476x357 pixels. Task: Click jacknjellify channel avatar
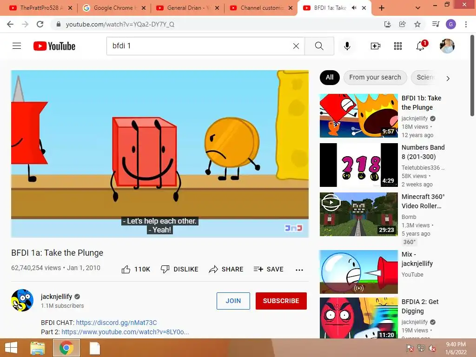click(22, 300)
